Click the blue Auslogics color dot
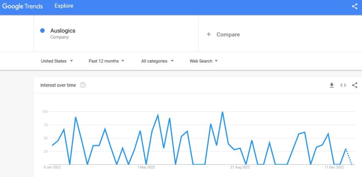The height and width of the screenshot is (177, 362). click(x=42, y=31)
